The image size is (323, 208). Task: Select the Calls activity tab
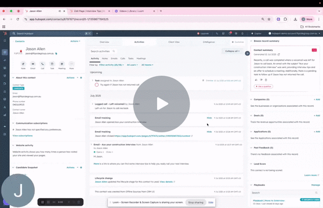[123, 58]
